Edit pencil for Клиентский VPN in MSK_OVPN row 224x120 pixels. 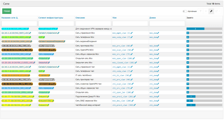(55, 50)
